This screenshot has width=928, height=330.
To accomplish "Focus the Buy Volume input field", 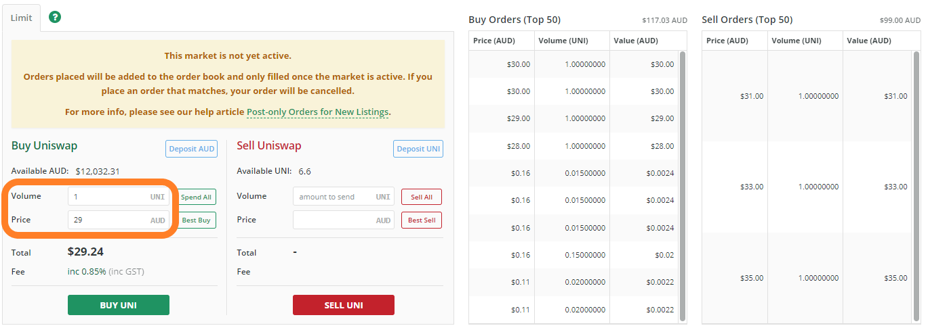I will point(119,197).
